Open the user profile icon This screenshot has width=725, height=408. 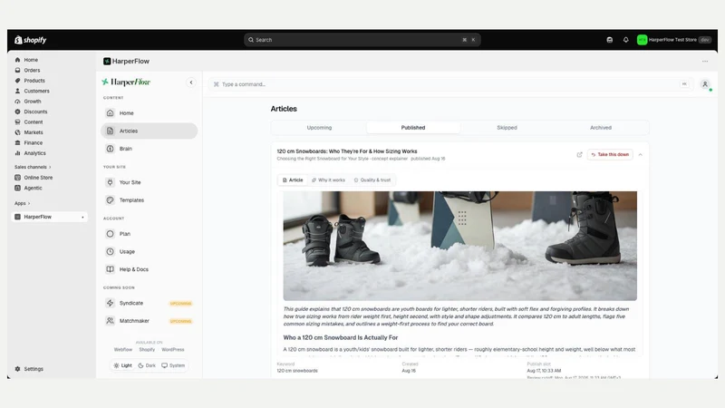[705, 84]
